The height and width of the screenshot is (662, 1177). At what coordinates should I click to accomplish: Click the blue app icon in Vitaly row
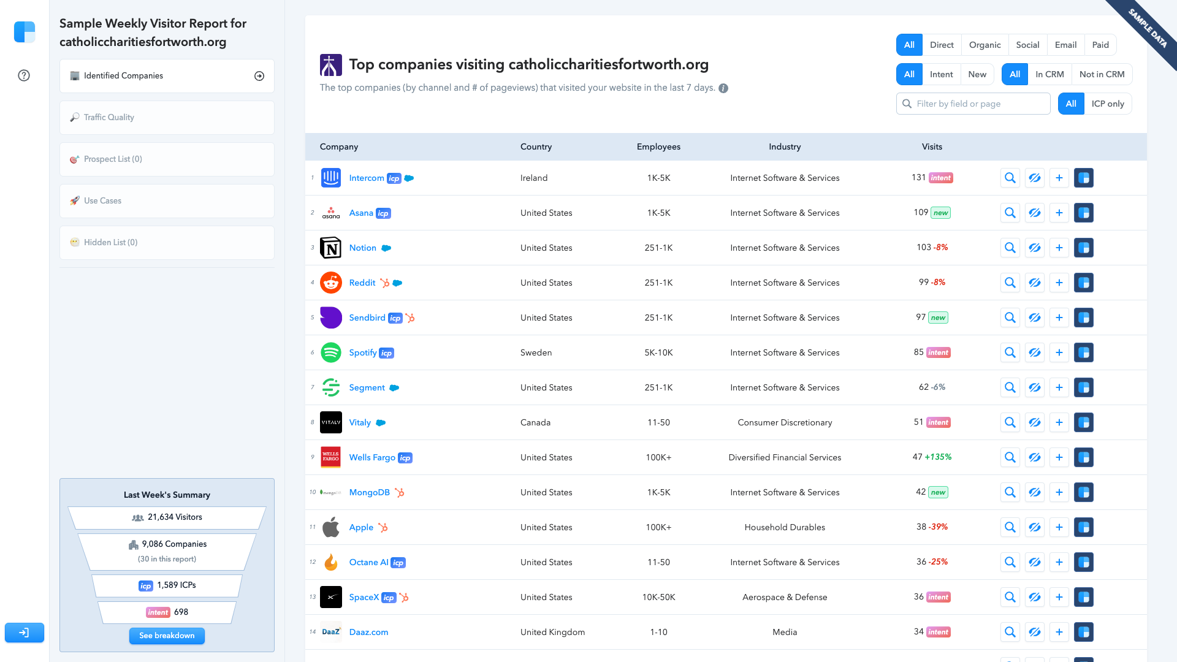coord(1084,422)
